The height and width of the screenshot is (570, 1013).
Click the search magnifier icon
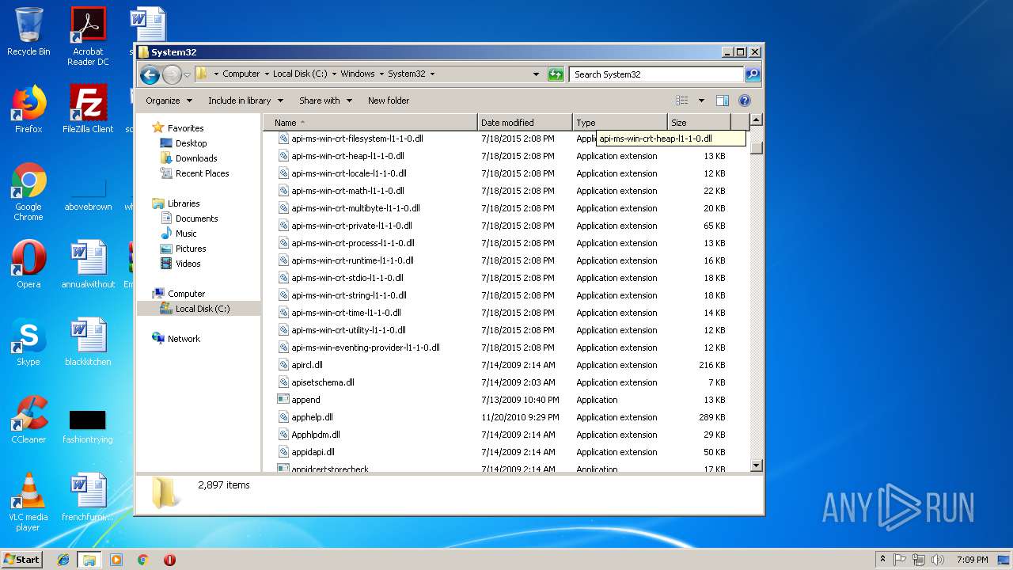753,74
